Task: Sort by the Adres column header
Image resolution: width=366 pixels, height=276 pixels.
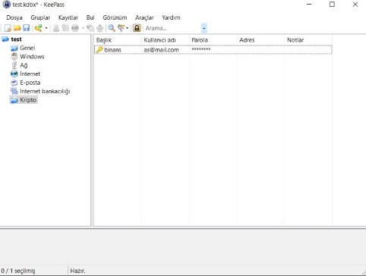Action: (x=260, y=40)
